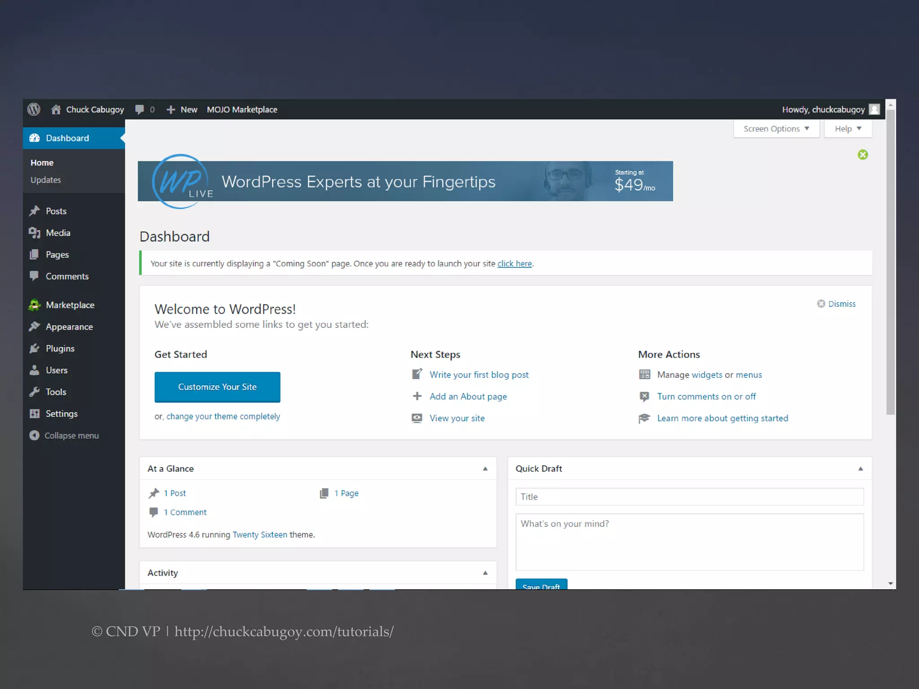Click the widgets link in More Actions

coord(707,375)
